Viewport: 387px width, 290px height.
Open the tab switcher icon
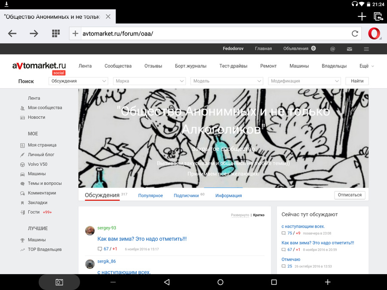point(378,16)
